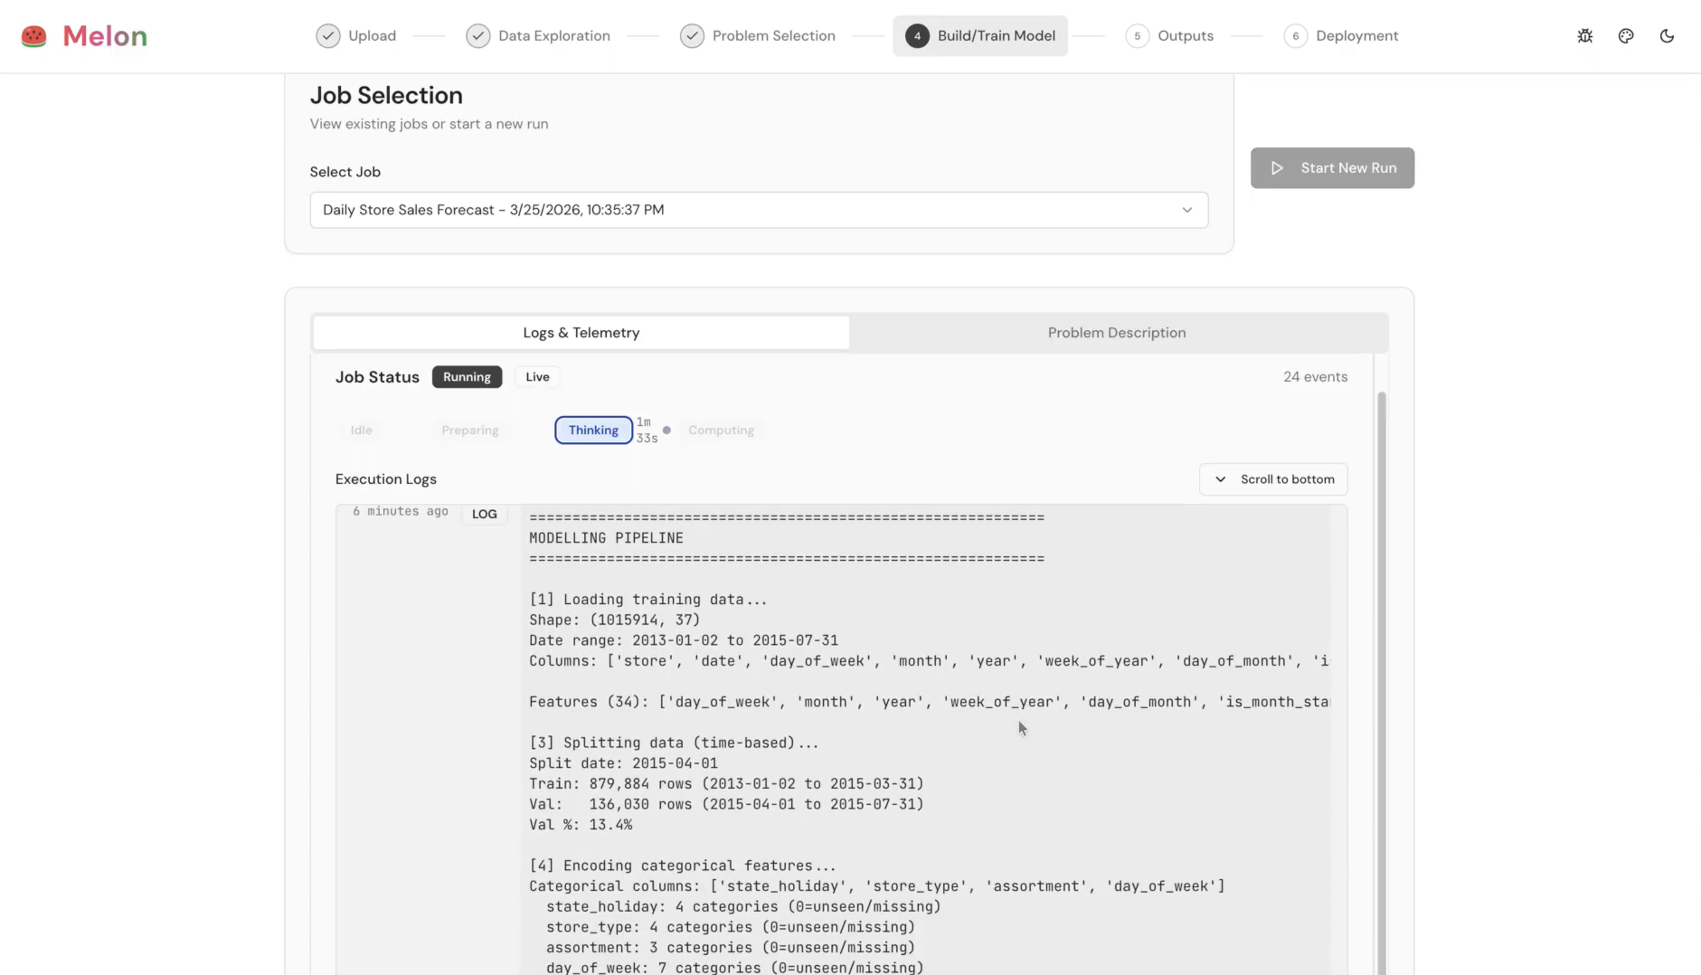Select the Logs & Telemetry tab
Viewport: 1701px width, 975px height.
[581, 333]
